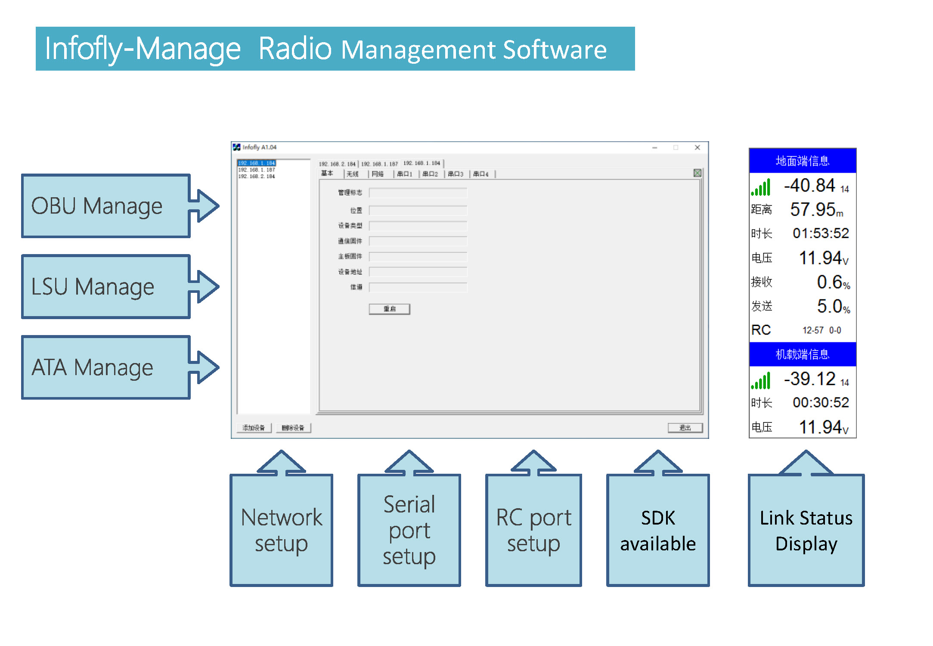Close the Infofly A1.04 window
Viewport: 933px width, 646px height.
(x=697, y=147)
